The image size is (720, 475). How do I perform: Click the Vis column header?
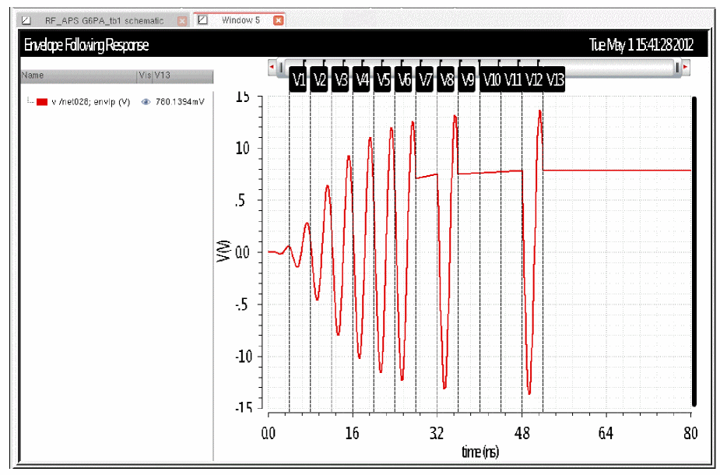(x=145, y=76)
